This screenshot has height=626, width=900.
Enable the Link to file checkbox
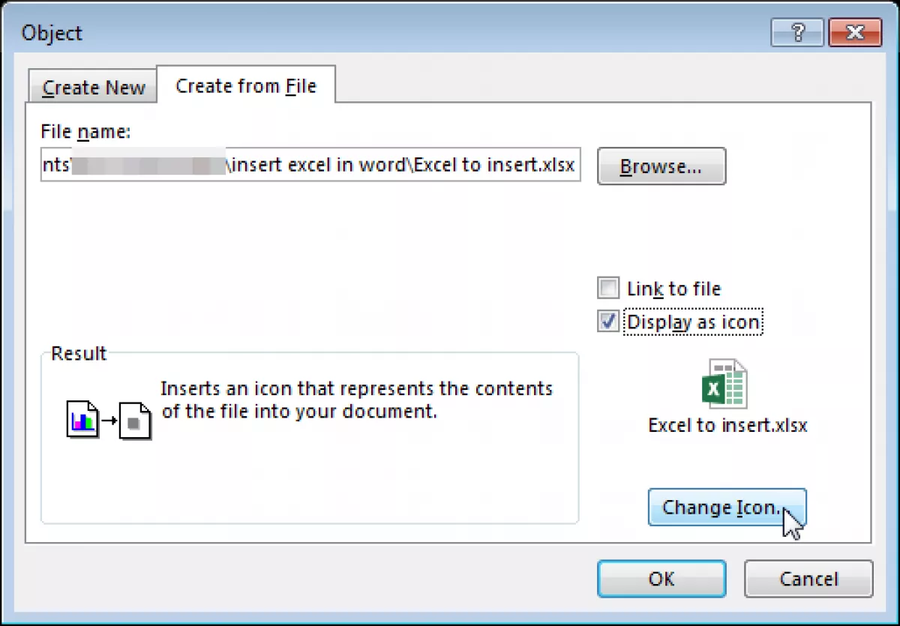point(607,288)
